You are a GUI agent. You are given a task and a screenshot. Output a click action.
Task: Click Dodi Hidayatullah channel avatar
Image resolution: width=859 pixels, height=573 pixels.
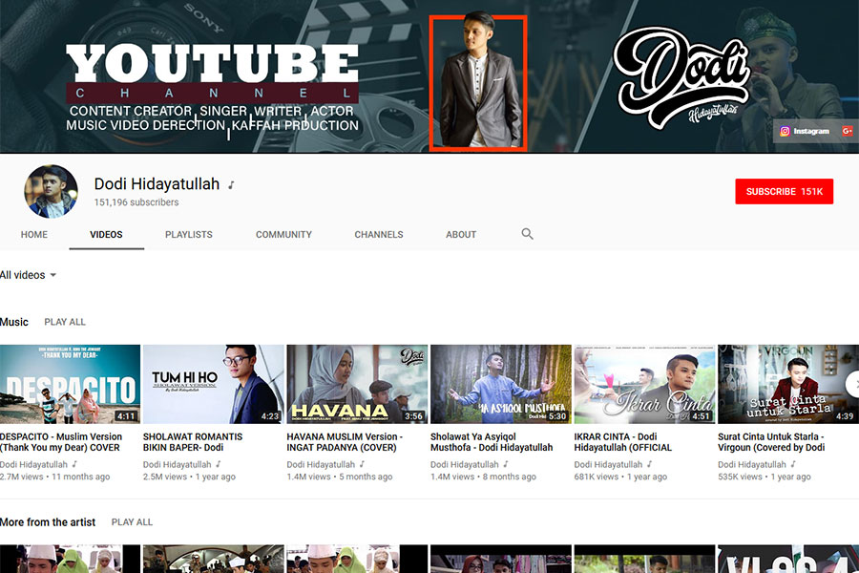coord(51,191)
